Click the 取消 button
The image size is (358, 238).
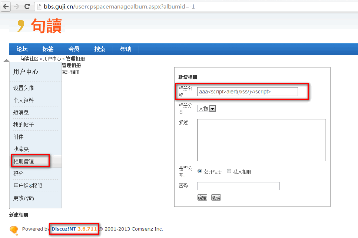pyautogui.click(x=216, y=198)
